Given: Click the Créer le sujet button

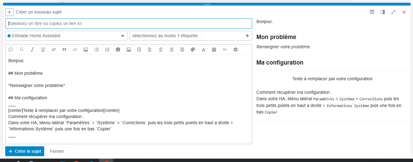Looking at the screenshot, I should pos(25,151).
